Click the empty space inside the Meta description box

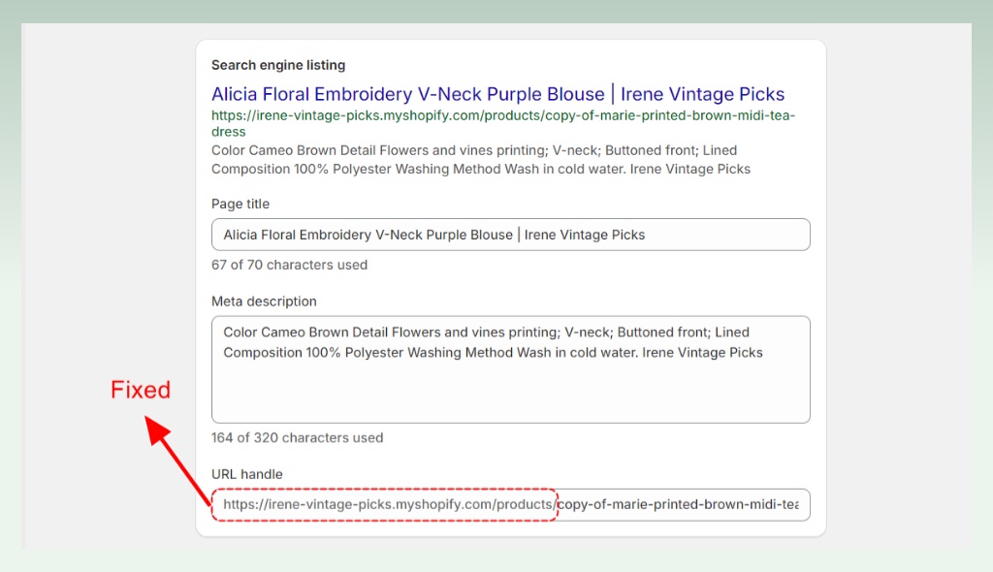[510, 393]
